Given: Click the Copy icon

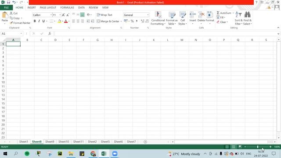Looking at the screenshot, I should [11, 18].
